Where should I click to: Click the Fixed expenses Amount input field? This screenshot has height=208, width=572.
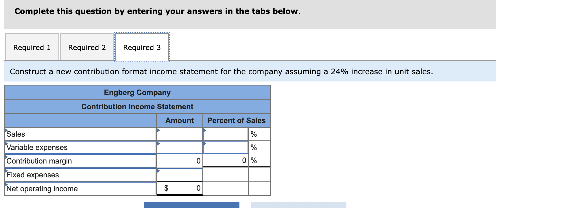(179, 175)
